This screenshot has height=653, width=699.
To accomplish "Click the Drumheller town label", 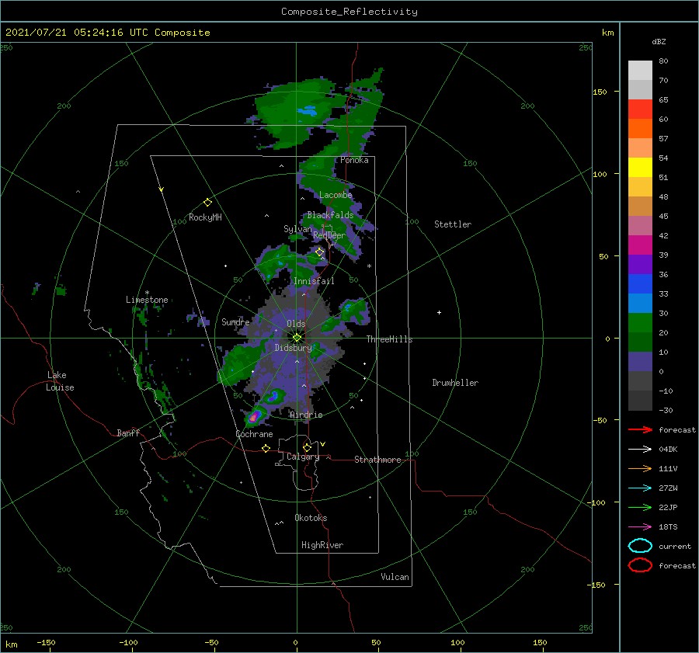I will (x=455, y=383).
